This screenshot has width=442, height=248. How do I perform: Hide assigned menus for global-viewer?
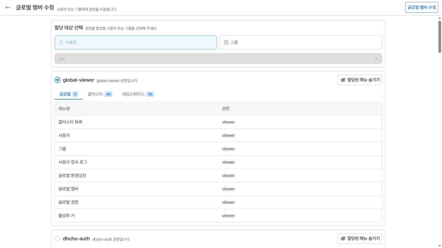pos(360,80)
